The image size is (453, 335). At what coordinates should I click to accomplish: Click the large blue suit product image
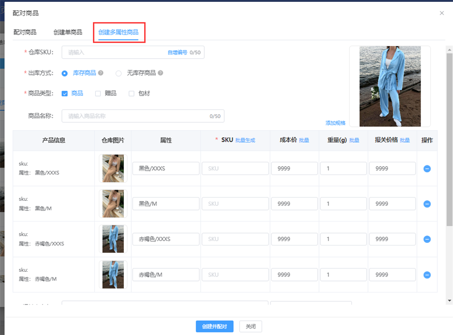(390, 86)
